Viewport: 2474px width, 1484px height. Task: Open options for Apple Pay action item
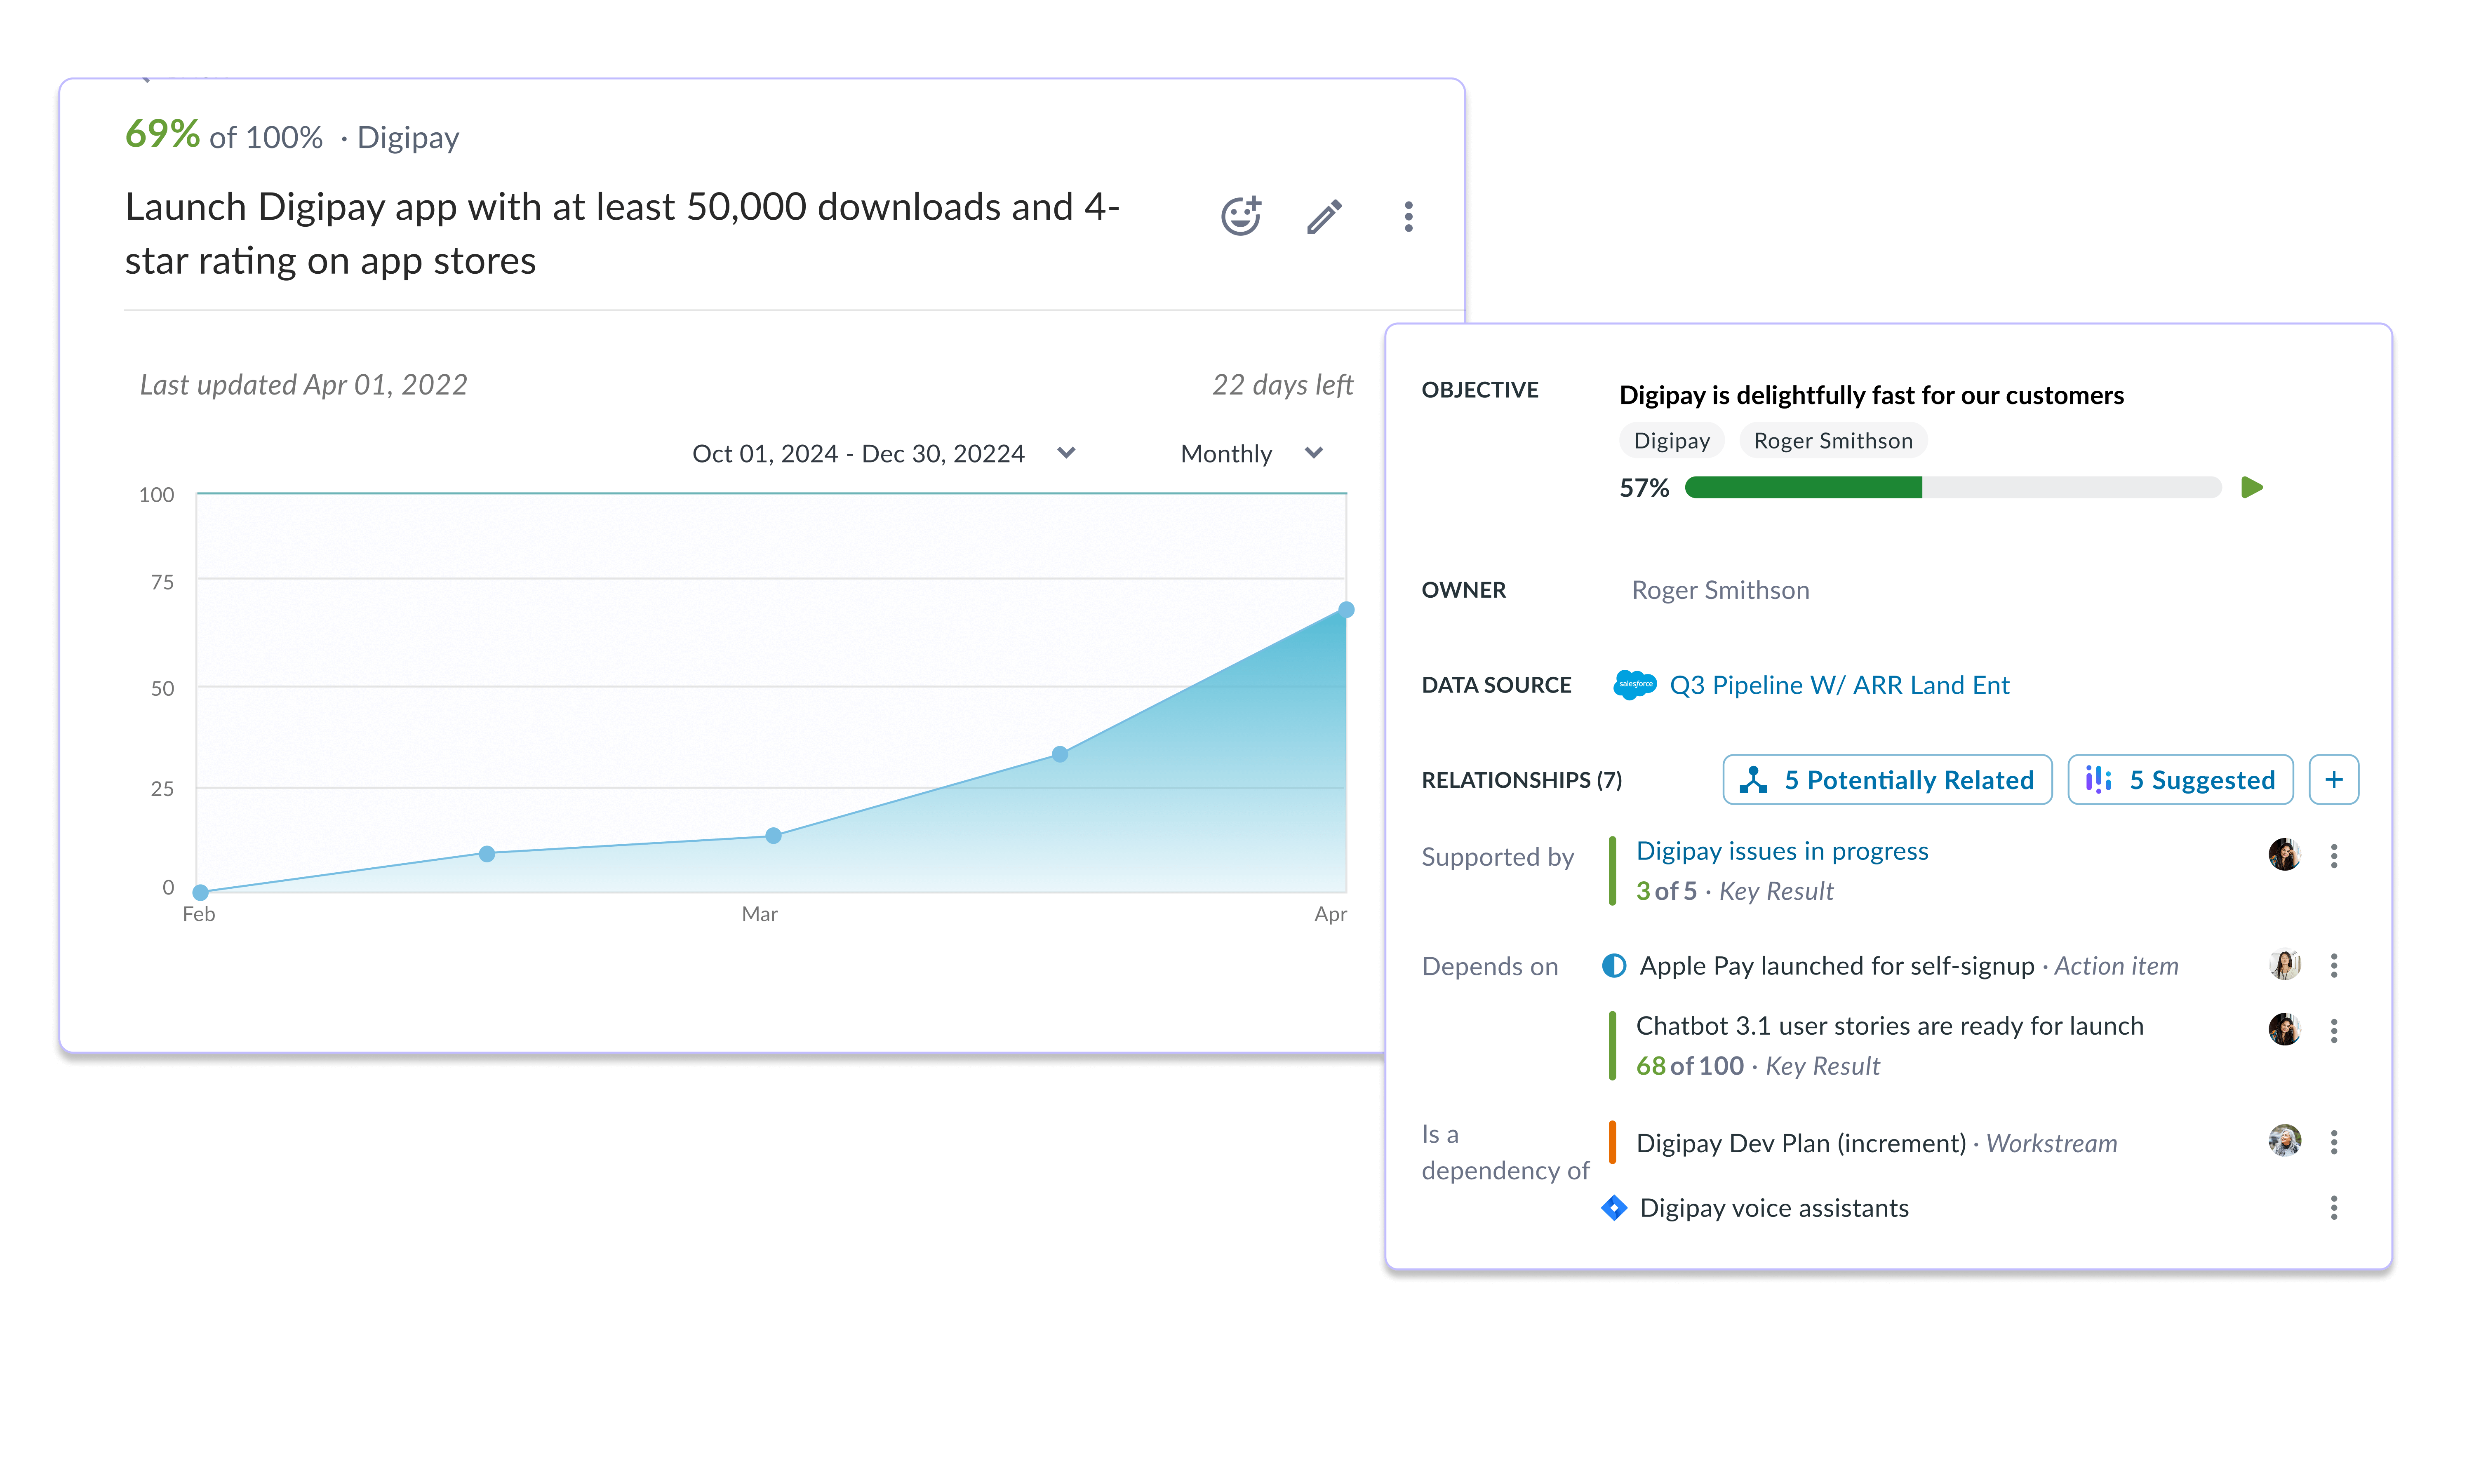click(2334, 965)
